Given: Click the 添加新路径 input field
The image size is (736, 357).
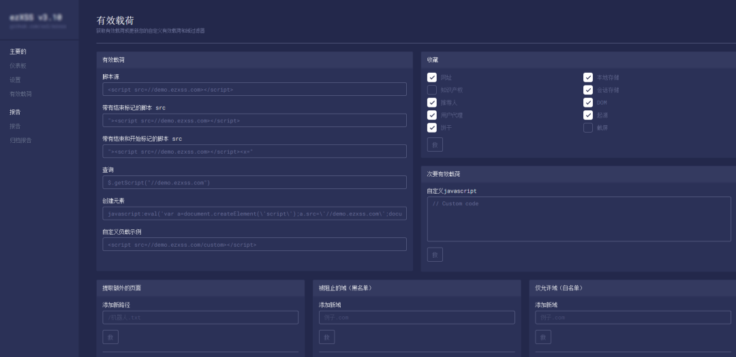Looking at the screenshot, I should (200, 318).
